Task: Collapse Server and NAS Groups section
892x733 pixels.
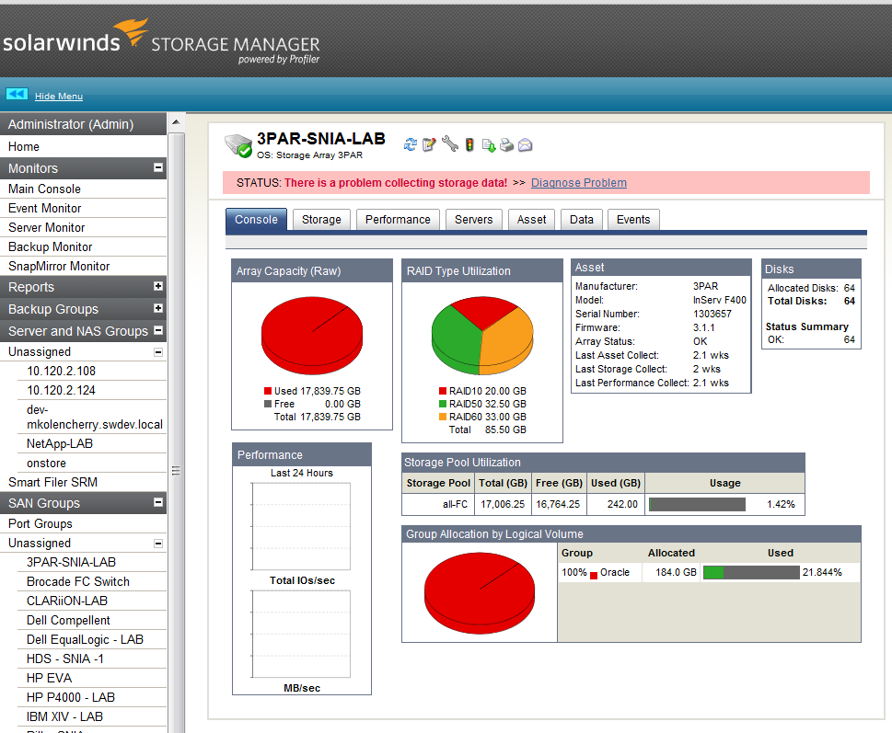Action: coord(158,331)
